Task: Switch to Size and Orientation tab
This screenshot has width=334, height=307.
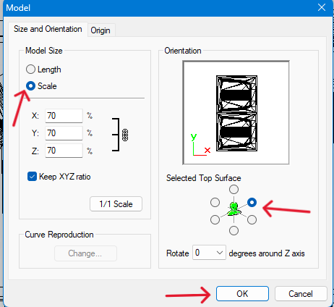Action: click(x=48, y=29)
